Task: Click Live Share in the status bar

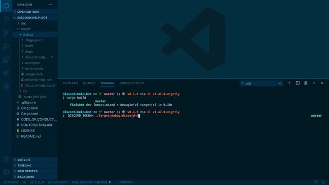Action: pos(58,182)
